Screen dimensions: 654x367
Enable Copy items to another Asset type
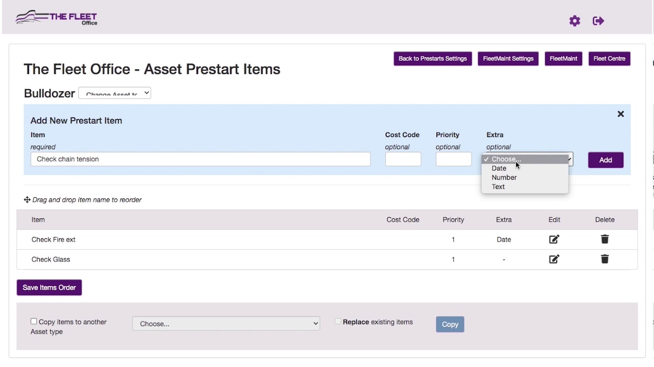(34, 322)
